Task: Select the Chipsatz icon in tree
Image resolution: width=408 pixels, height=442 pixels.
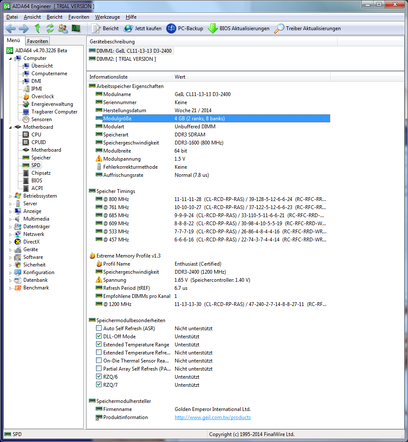Action: [x=26, y=173]
